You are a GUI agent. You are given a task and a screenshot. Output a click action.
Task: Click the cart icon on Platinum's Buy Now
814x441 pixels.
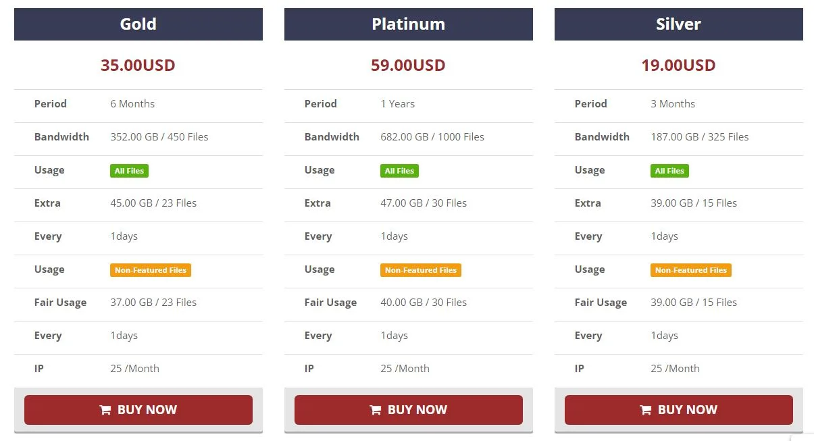(x=376, y=410)
